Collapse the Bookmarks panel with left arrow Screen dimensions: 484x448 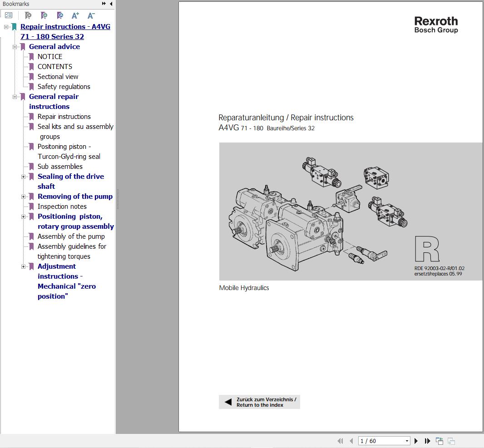point(111,4)
